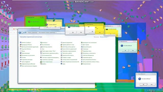Open Свойства обозревателя link
Screen dimensions: 163x92
(87, 55)
